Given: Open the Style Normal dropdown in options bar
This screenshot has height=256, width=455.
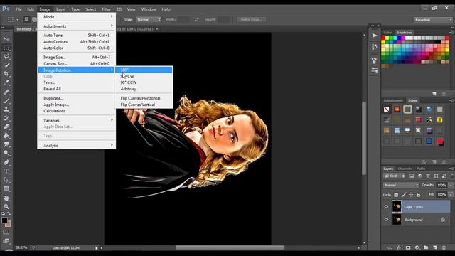Looking at the screenshot, I should click(x=149, y=19).
